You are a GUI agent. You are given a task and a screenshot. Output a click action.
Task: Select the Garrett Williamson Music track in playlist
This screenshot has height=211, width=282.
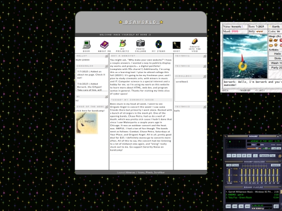(252, 192)
